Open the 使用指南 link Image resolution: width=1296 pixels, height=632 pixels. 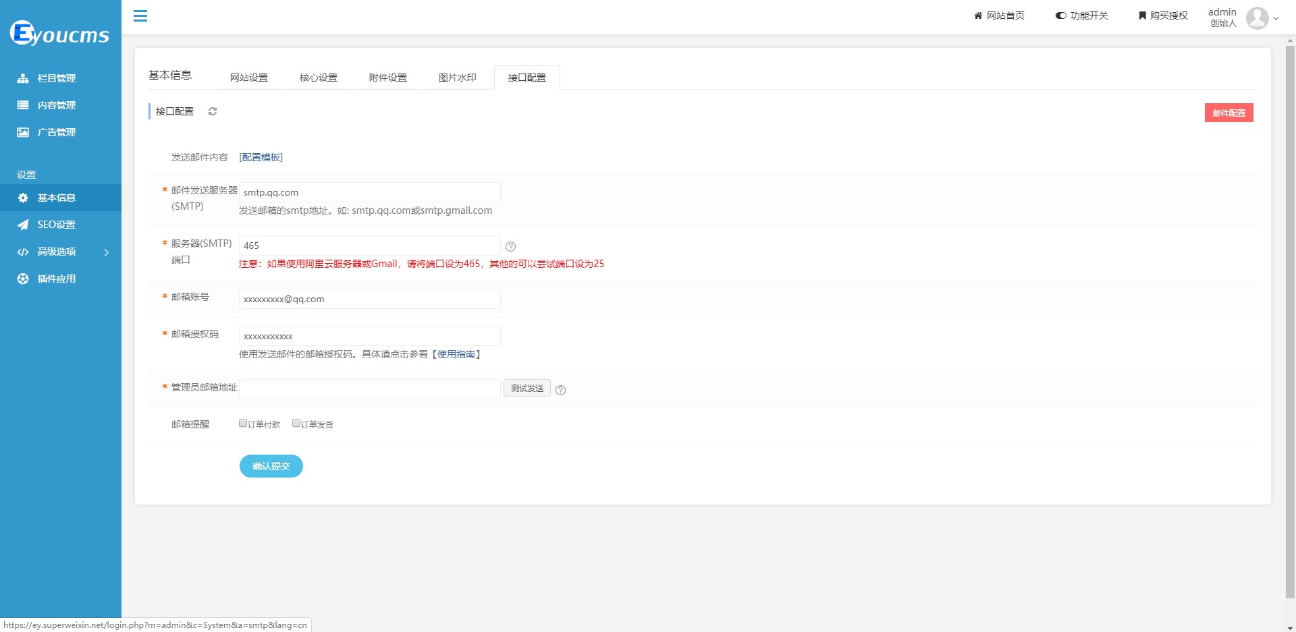click(456, 354)
